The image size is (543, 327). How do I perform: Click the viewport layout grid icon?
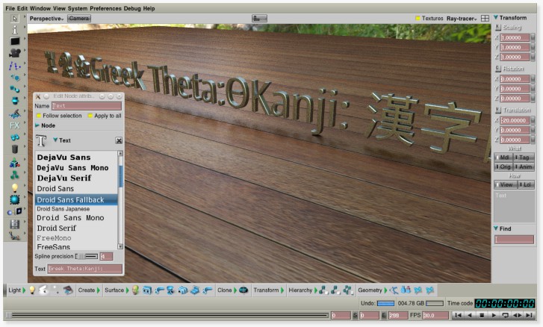point(485,18)
